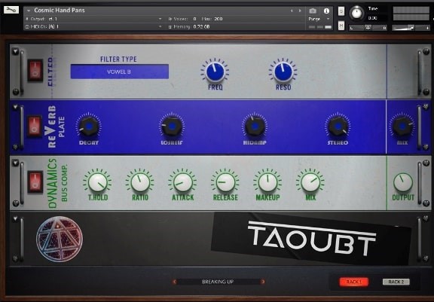Click the Reverb DECAY knob
The width and height of the screenshot is (434, 302).
89,126
